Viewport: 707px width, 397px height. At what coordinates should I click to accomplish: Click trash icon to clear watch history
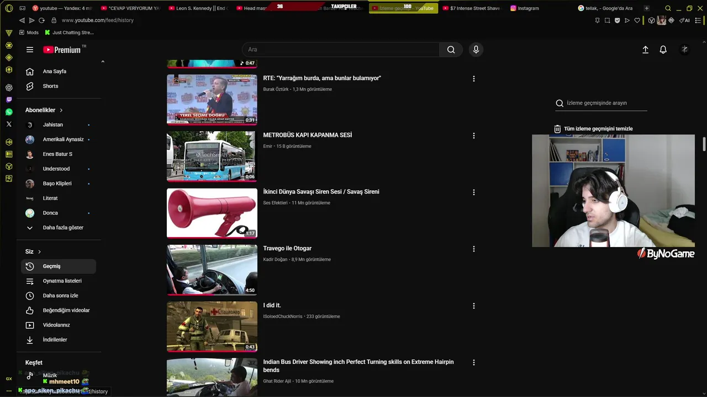pos(557,129)
